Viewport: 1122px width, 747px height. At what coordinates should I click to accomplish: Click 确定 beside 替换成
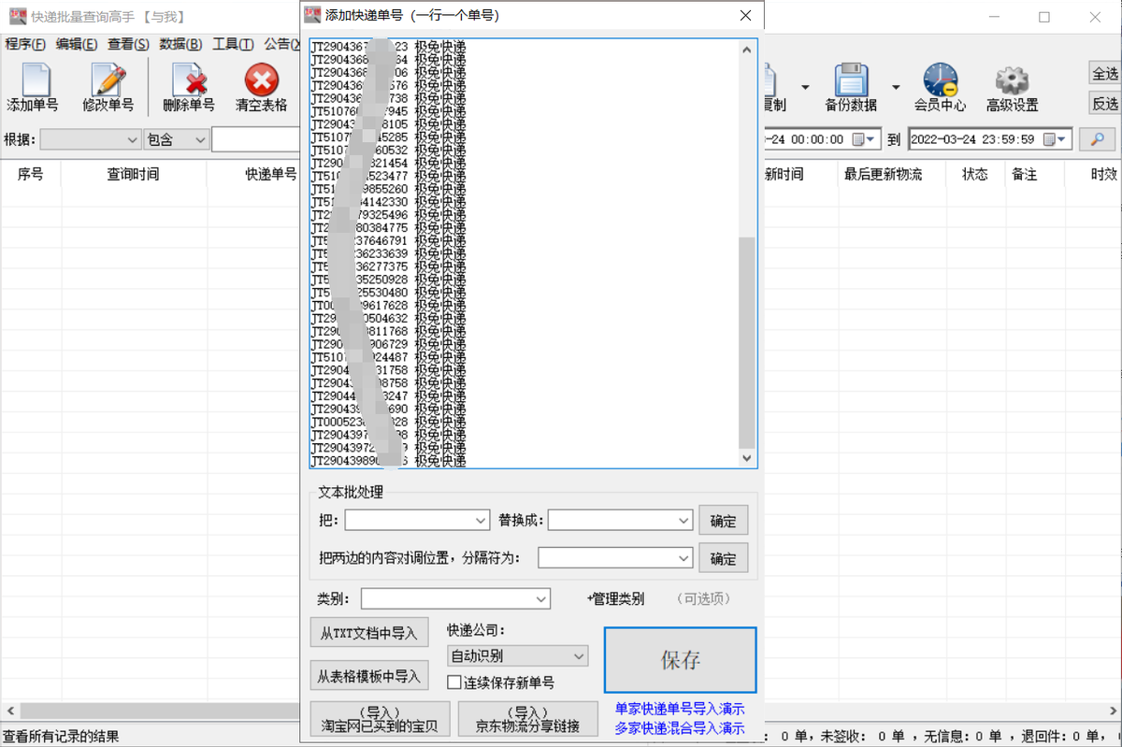click(x=723, y=520)
